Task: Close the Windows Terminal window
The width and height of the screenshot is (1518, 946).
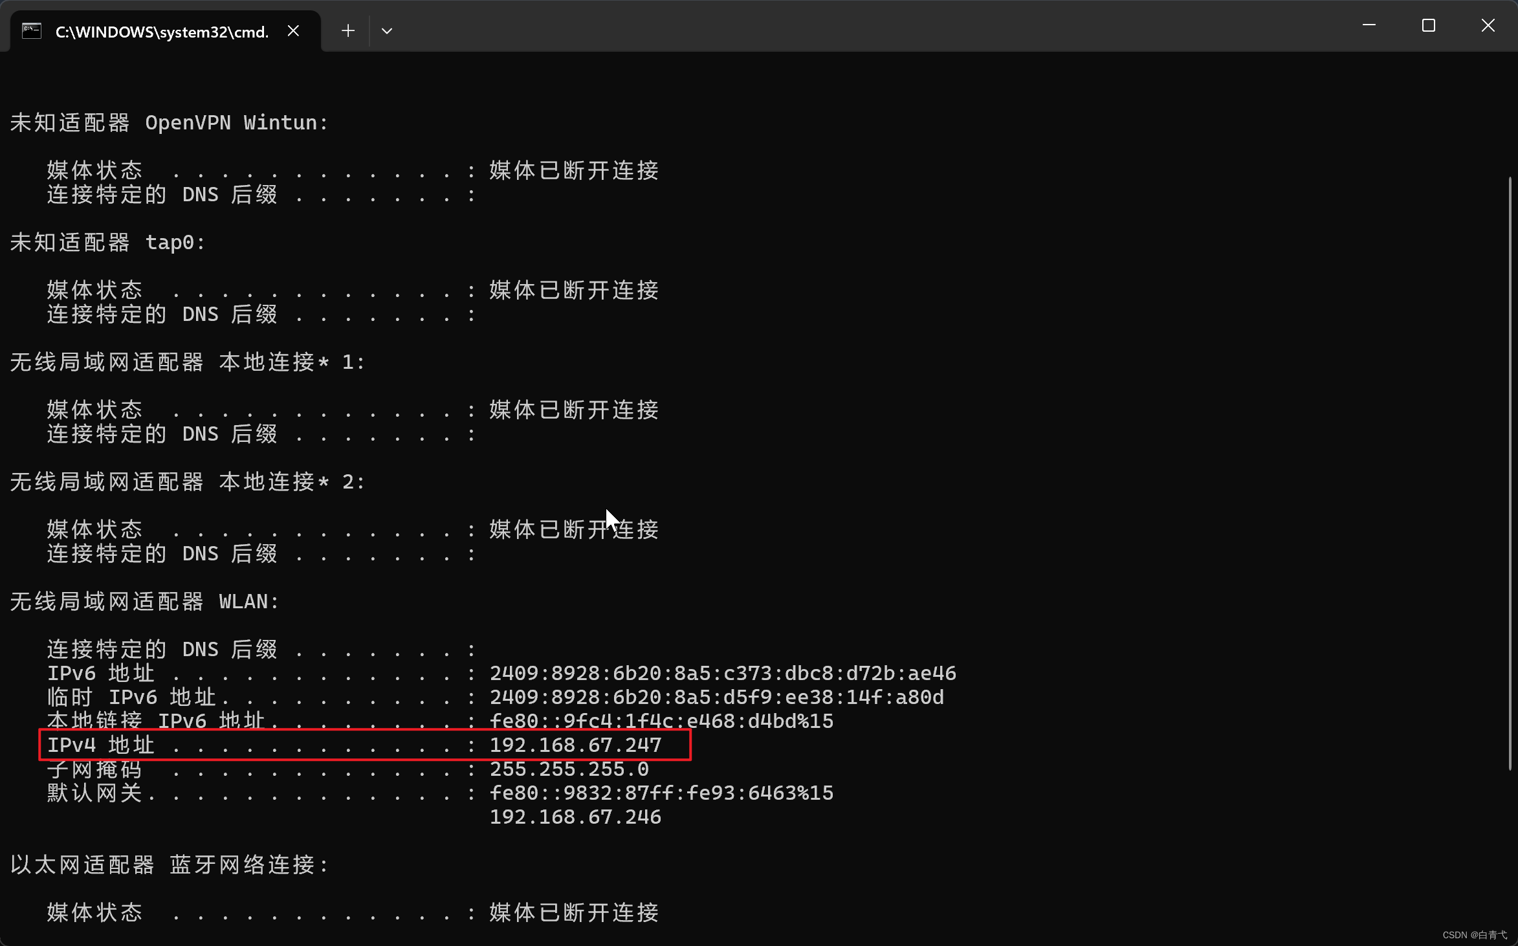Action: pyautogui.click(x=1488, y=26)
